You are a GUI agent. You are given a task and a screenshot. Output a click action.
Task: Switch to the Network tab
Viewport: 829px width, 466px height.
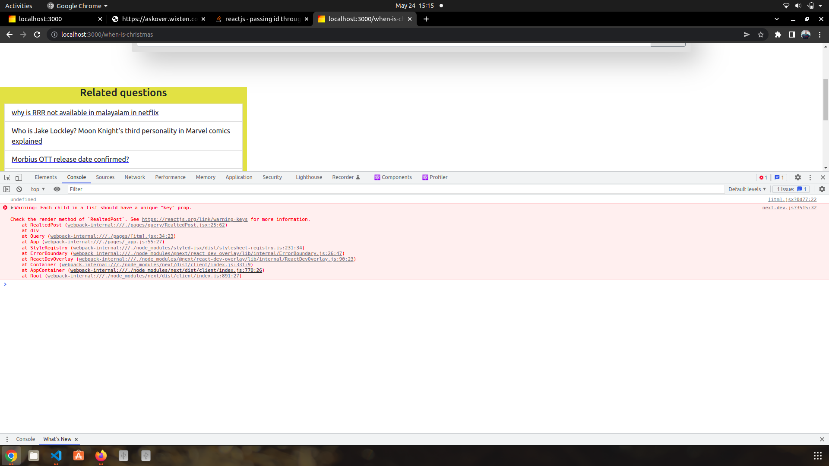(x=135, y=177)
